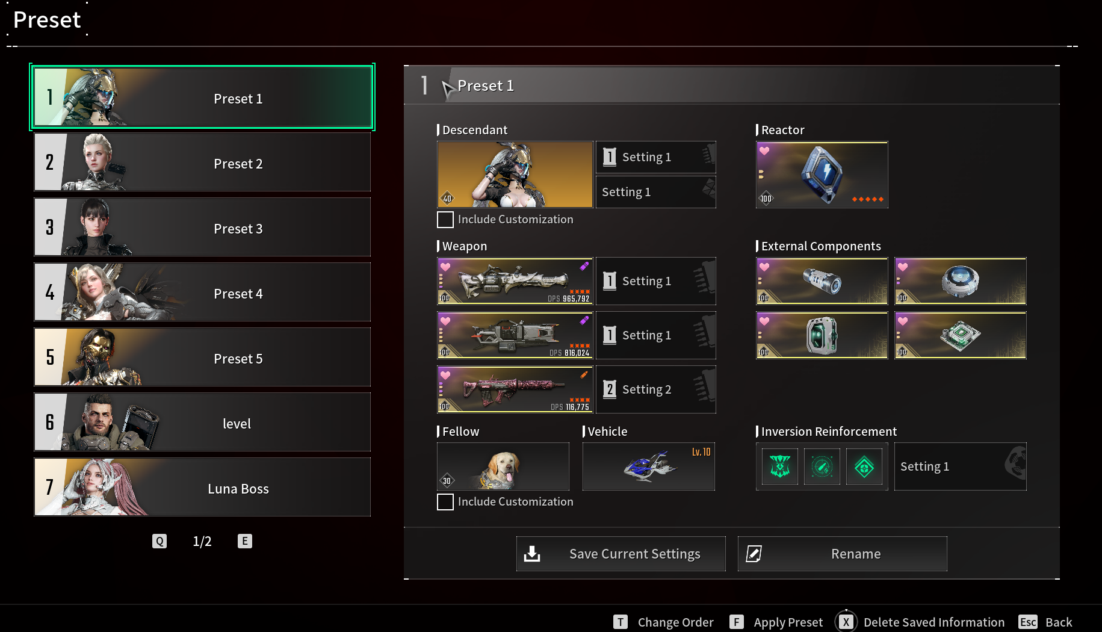Enable Include Customization under Fellow
The width and height of the screenshot is (1102, 632).
[x=445, y=502]
